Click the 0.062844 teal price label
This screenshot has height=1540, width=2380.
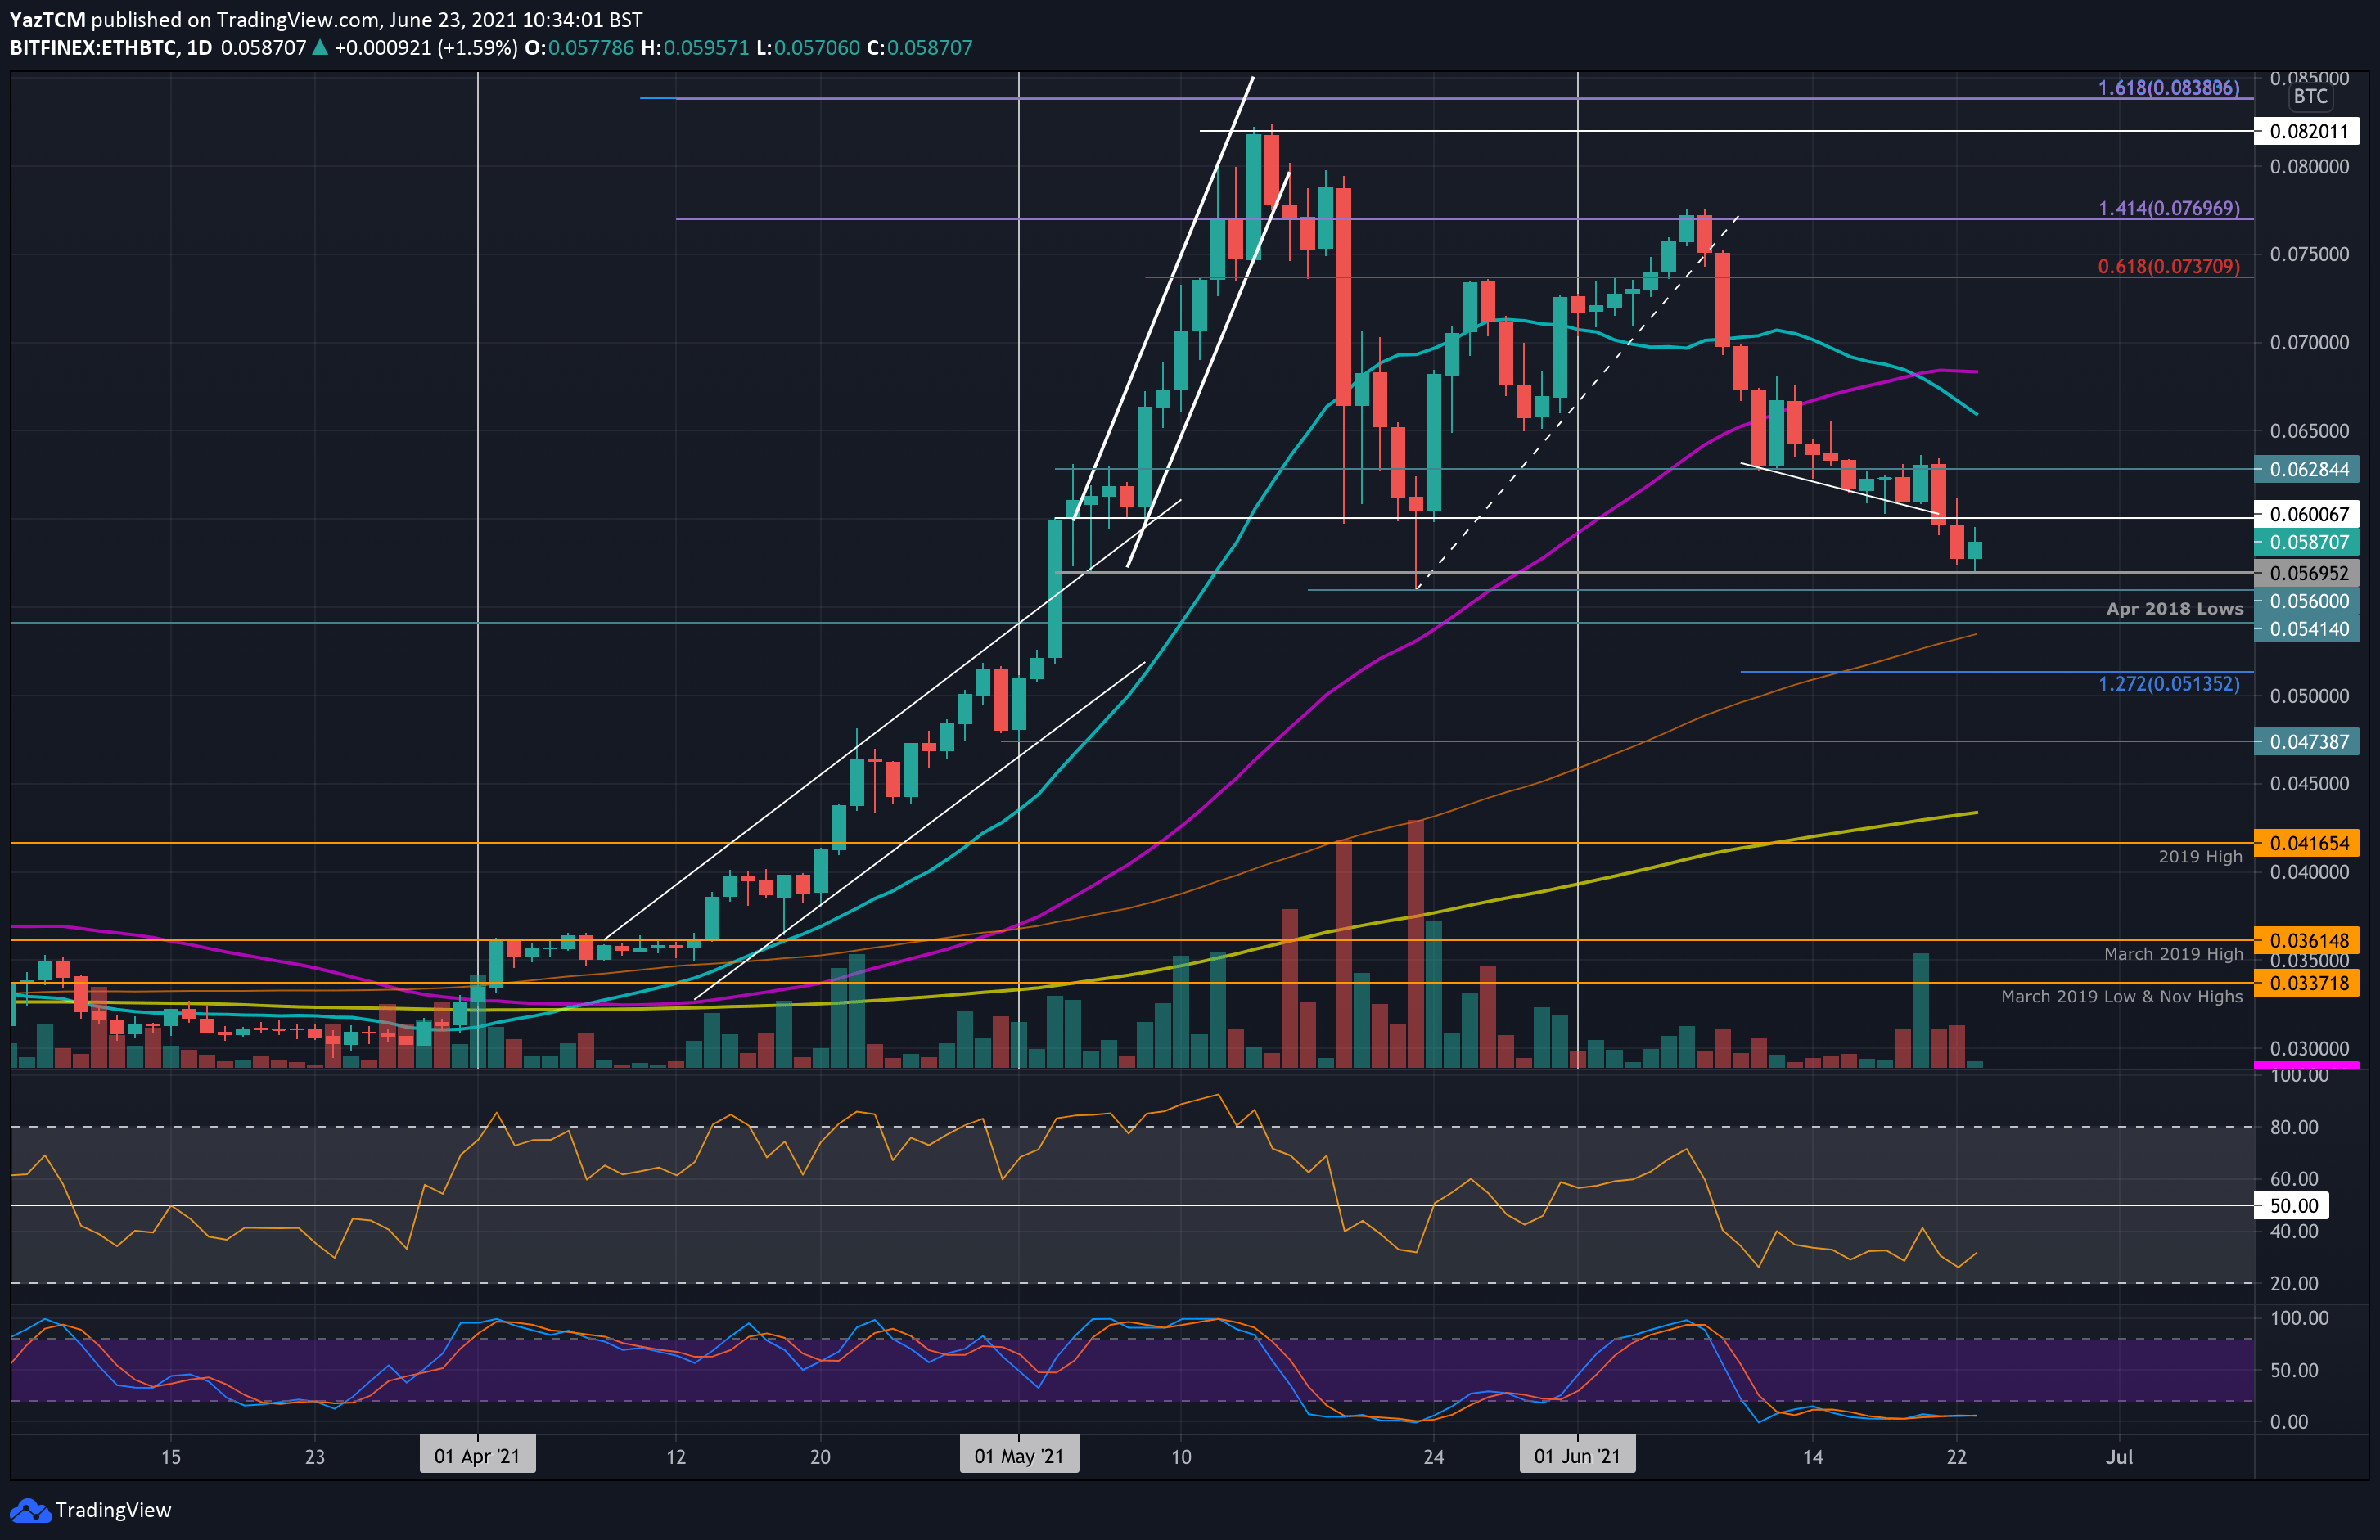(2307, 470)
